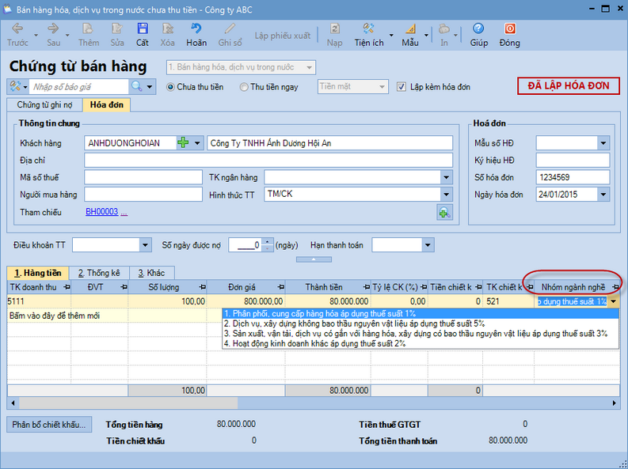Image resolution: width=628 pixels, height=469 pixels.
Task: Switch to Chứng từ ghi nợ tab
Action: (44, 104)
